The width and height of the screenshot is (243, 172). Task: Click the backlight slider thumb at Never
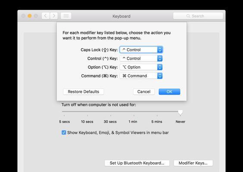(180, 113)
